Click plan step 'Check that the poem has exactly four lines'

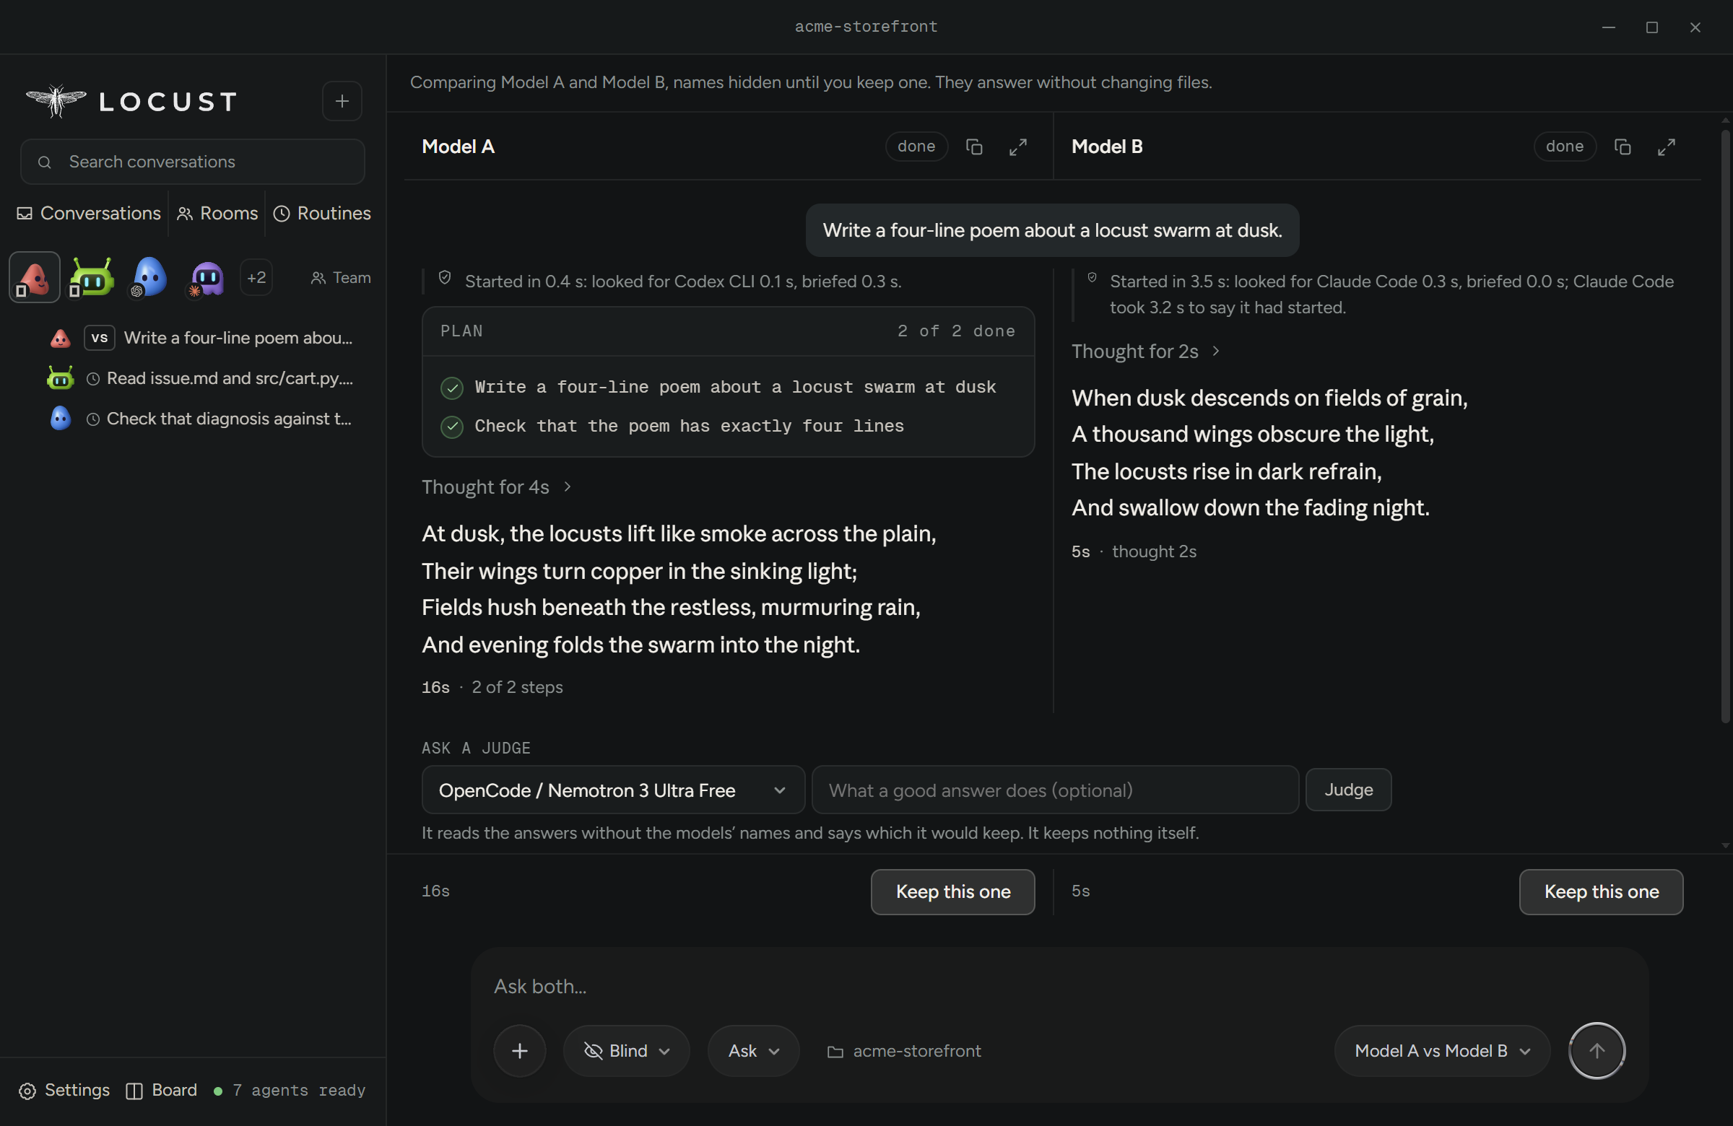[x=689, y=427]
